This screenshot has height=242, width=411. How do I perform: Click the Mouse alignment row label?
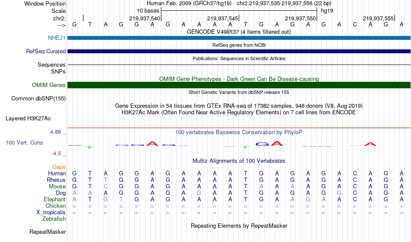(x=57, y=187)
